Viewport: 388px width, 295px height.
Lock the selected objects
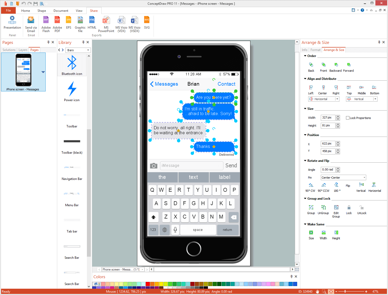tap(349, 210)
